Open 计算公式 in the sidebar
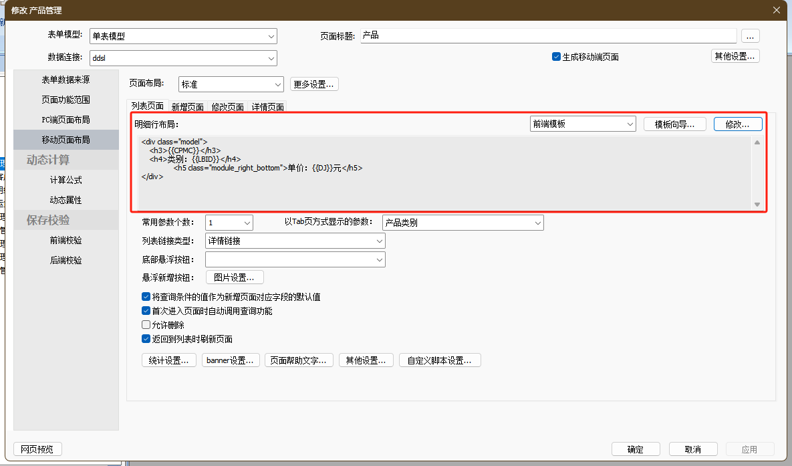 [x=65, y=180]
